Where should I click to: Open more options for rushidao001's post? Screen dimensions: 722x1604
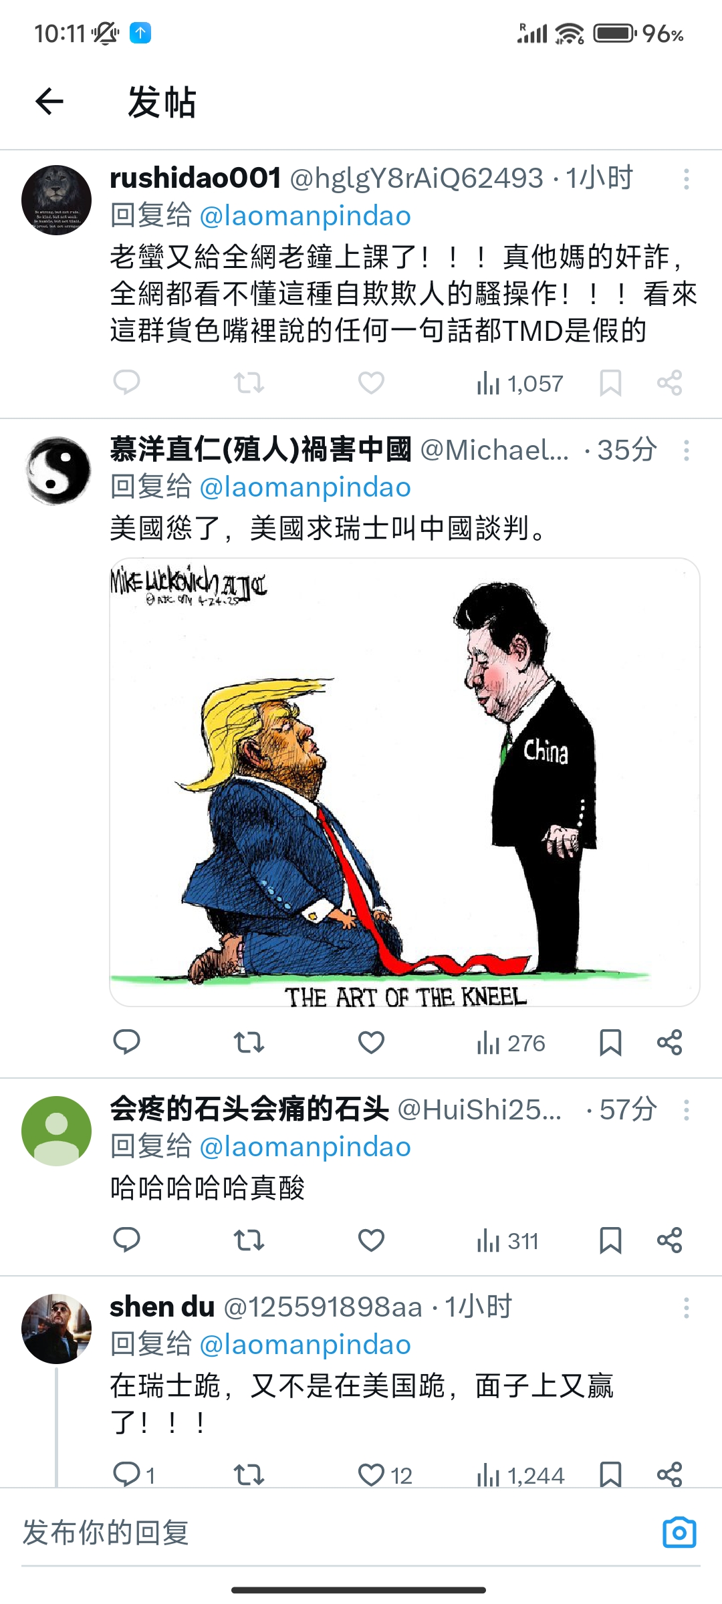[x=686, y=179]
